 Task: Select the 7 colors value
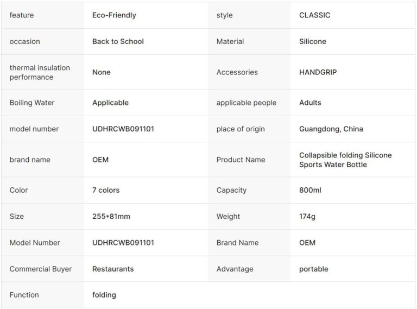(x=106, y=190)
